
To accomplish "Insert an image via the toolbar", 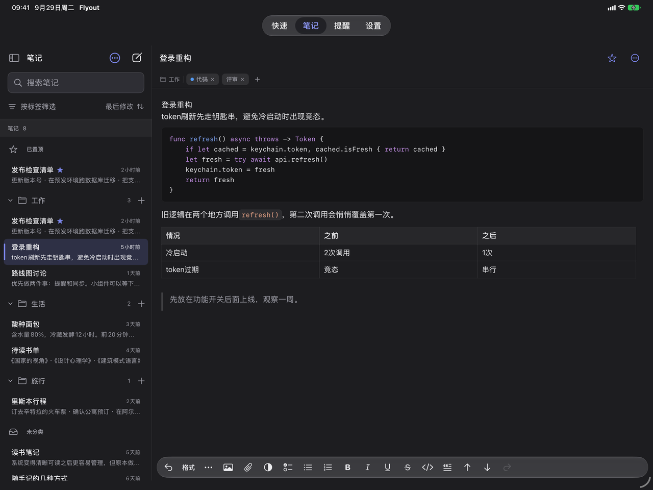I will click(x=228, y=468).
